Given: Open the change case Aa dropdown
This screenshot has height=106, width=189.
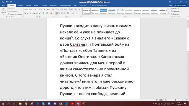Looking at the screenshot, I should (48, 10).
